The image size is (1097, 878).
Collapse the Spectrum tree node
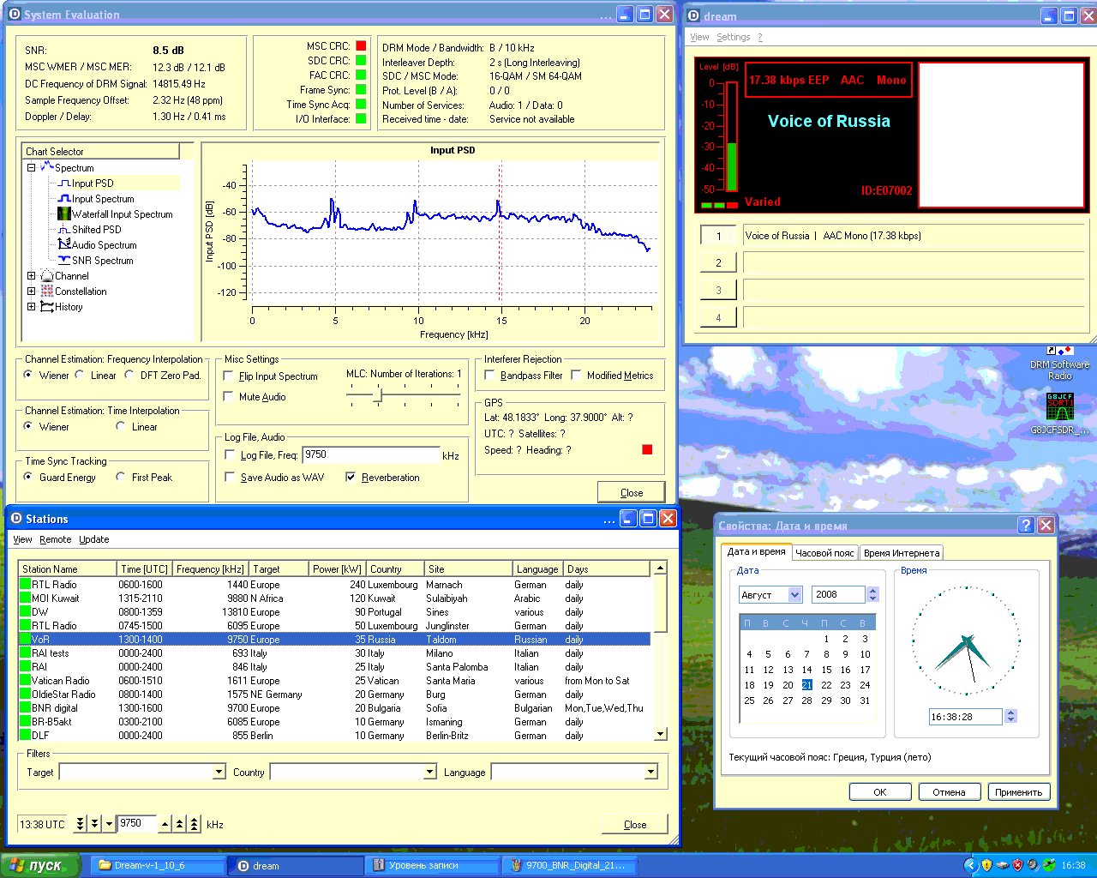pos(32,167)
